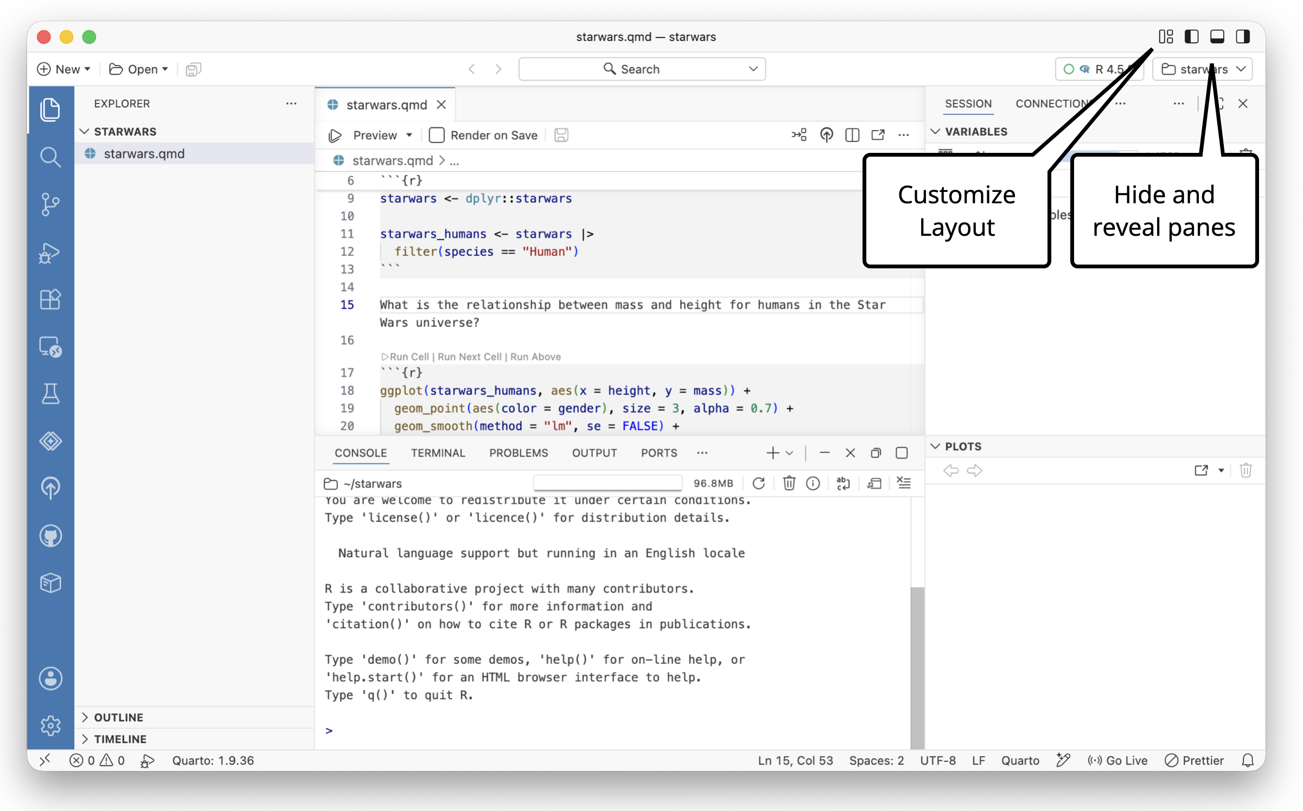Maximize the console panel size
The width and height of the screenshot is (1303, 811).
tap(902, 453)
